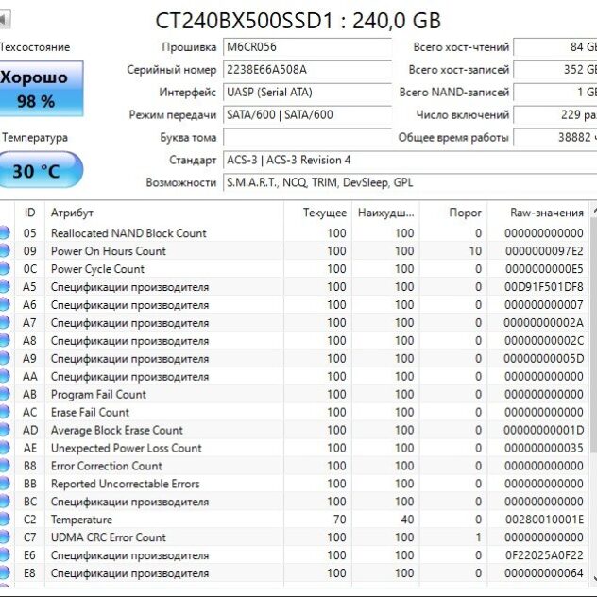The height and width of the screenshot is (597, 597).
Task: Select the Reallocated NAND Block Count row
Action: pyautogui.click(x=295, y=232)
